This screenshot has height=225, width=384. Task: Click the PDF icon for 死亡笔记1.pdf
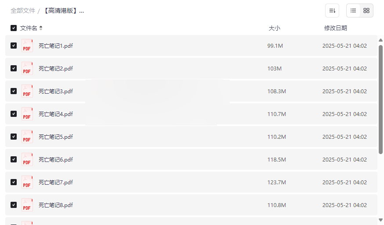27,46
